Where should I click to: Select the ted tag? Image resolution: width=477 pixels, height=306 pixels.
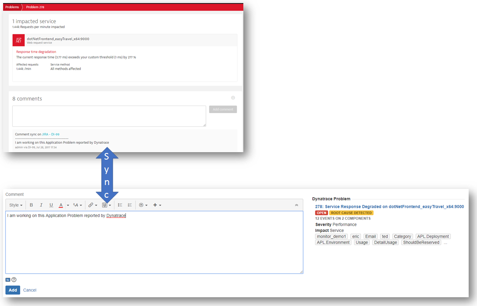click(x=385, y=236)
